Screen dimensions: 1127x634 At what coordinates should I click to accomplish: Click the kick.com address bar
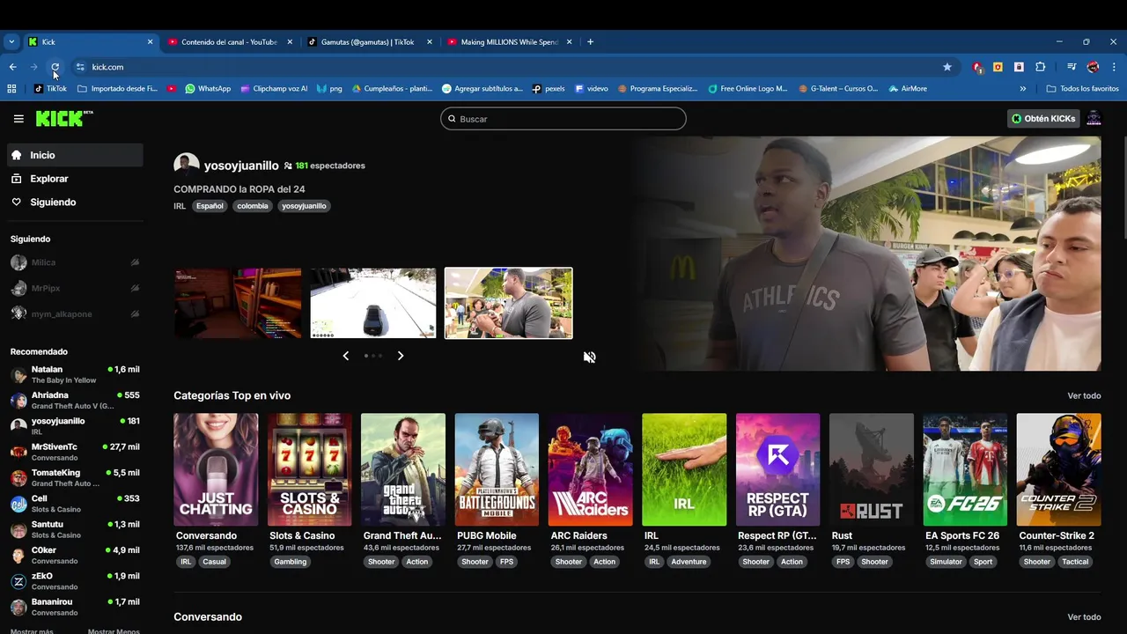coord(511,67)
